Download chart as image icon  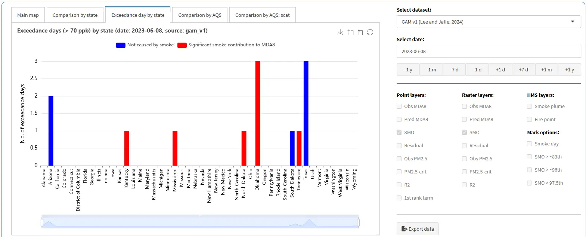(340, 33)
